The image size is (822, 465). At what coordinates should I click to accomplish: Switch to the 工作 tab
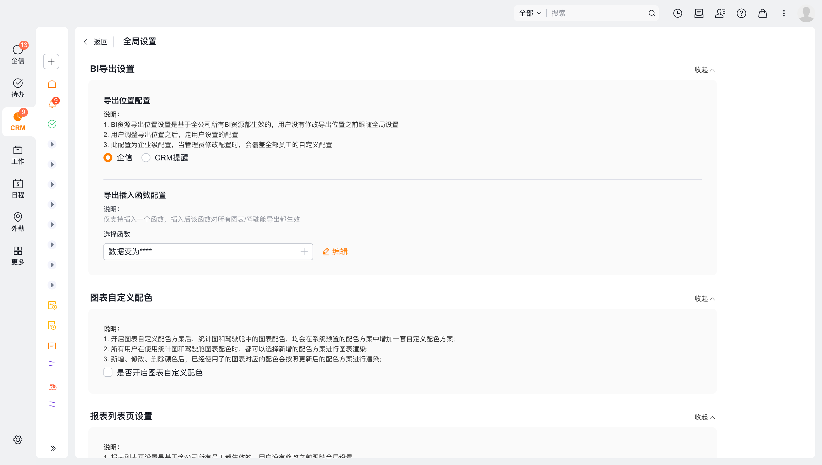18,155
